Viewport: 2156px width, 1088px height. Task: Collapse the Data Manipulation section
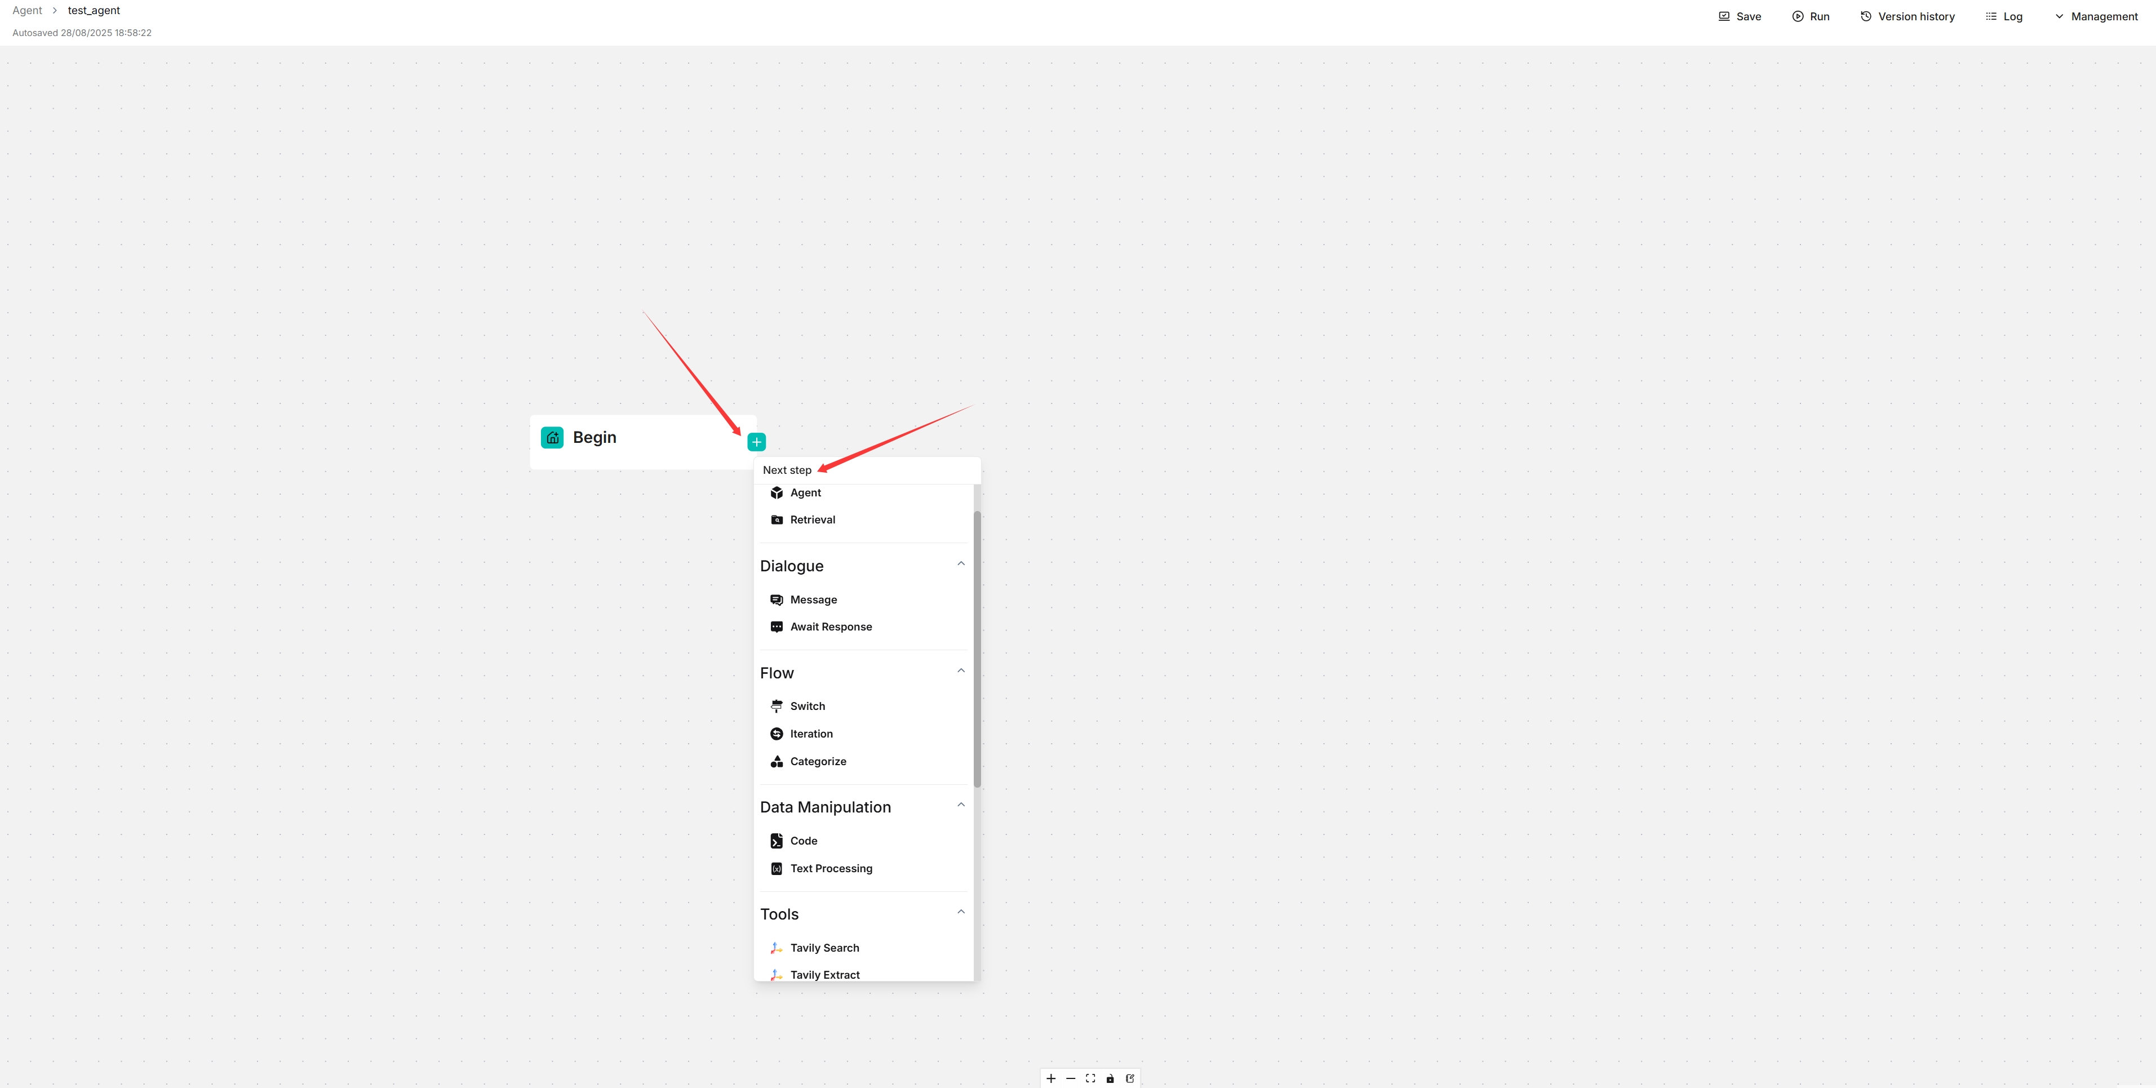point(961,805)
